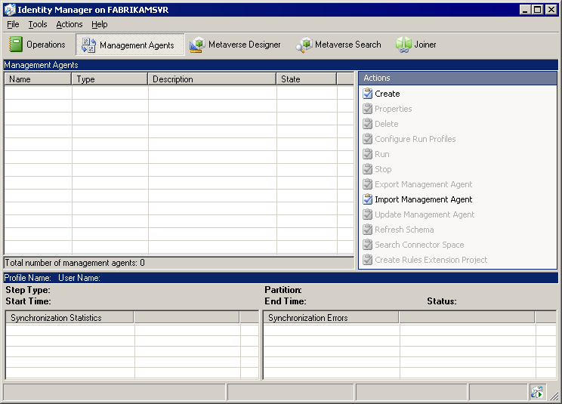Click the Run action icon
The width and height of the screenshot is (562, 404).
pos(367,154)
